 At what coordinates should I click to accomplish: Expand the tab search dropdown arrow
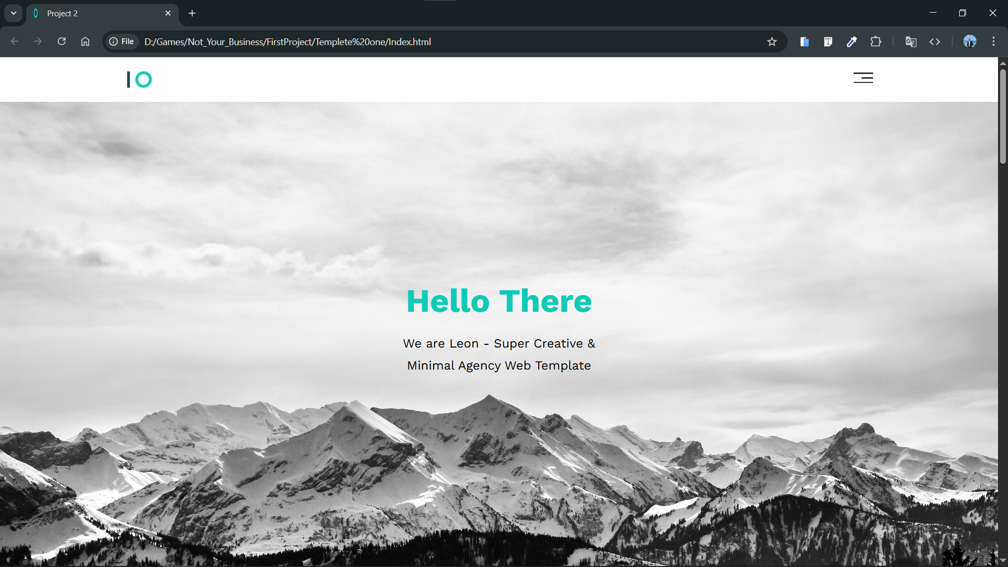point(14,13)
